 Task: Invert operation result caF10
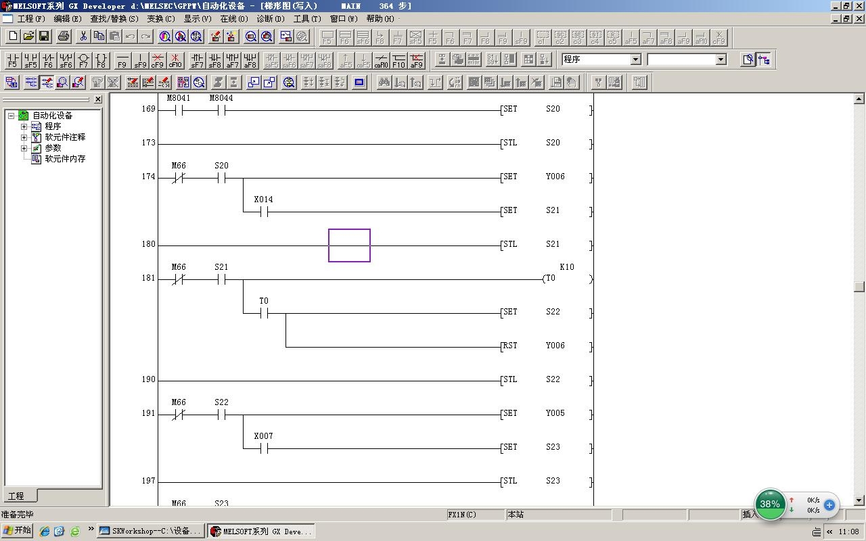[x=382, y=60]
